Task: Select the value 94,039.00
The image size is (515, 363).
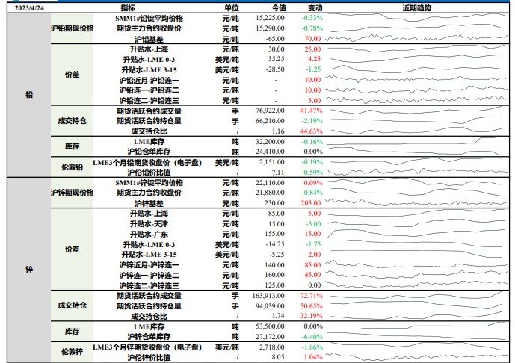Action: (x=270, y=306)
